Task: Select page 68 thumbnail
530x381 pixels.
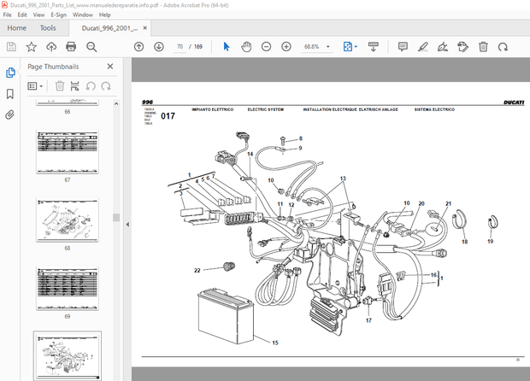Action: click(x=68, y=220)
